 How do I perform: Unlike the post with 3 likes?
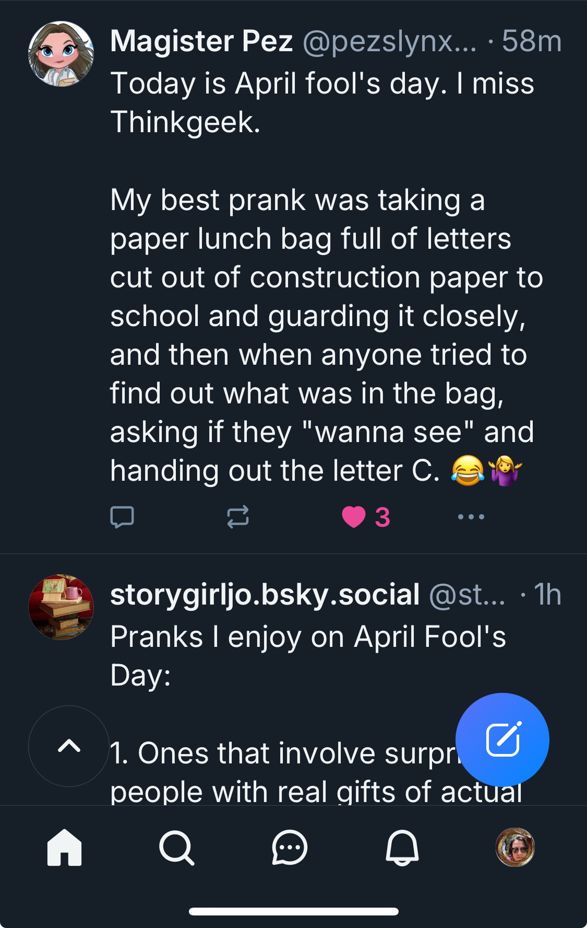(354, 517)
